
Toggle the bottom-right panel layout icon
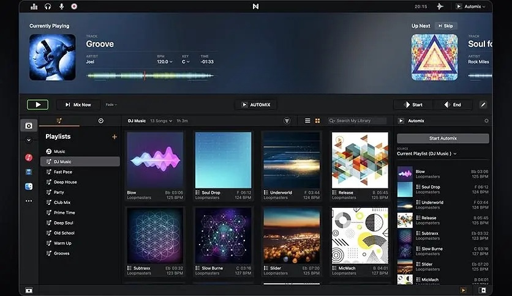[x=482, y=290]
